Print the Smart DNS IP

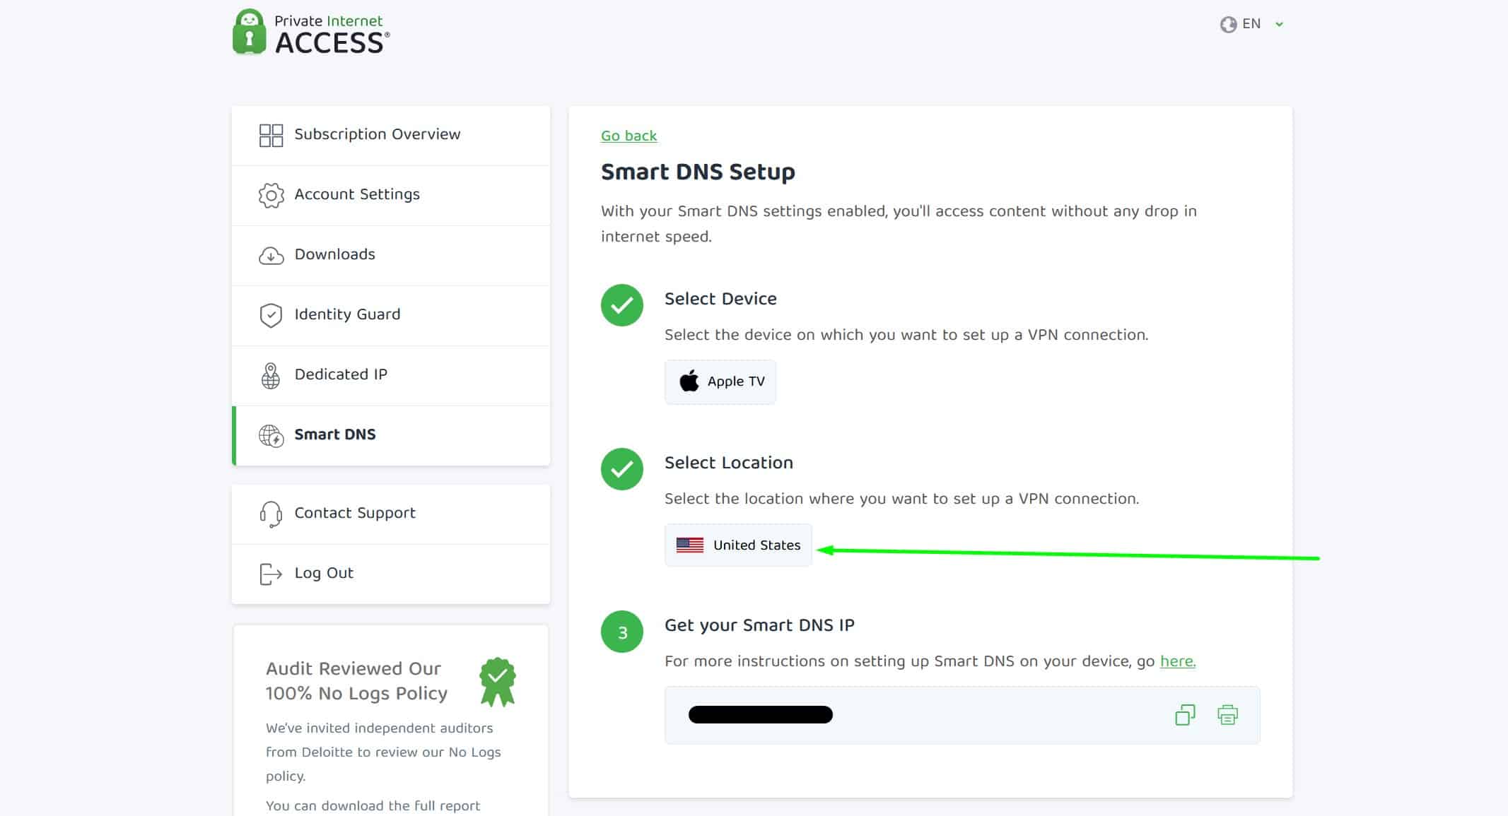pyautogui.click(x=1228, y=715)
